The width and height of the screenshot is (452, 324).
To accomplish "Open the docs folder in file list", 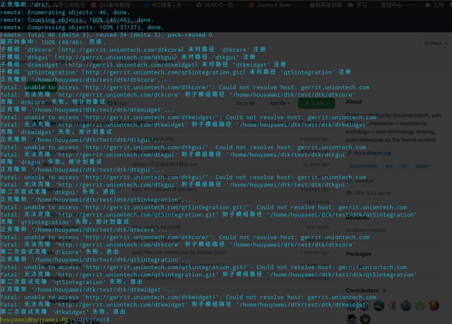I will (x=48, y=164).
